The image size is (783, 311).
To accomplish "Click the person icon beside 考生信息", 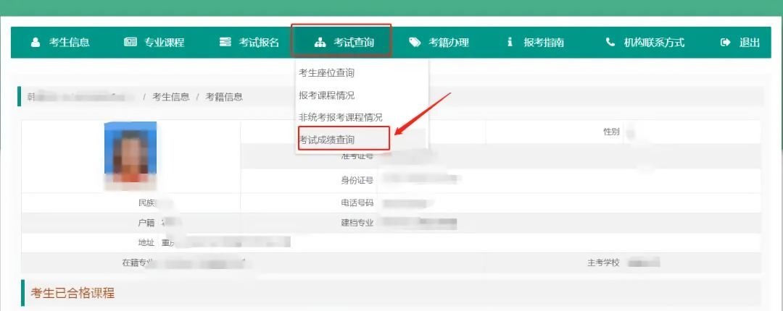I will pos(36,43).
